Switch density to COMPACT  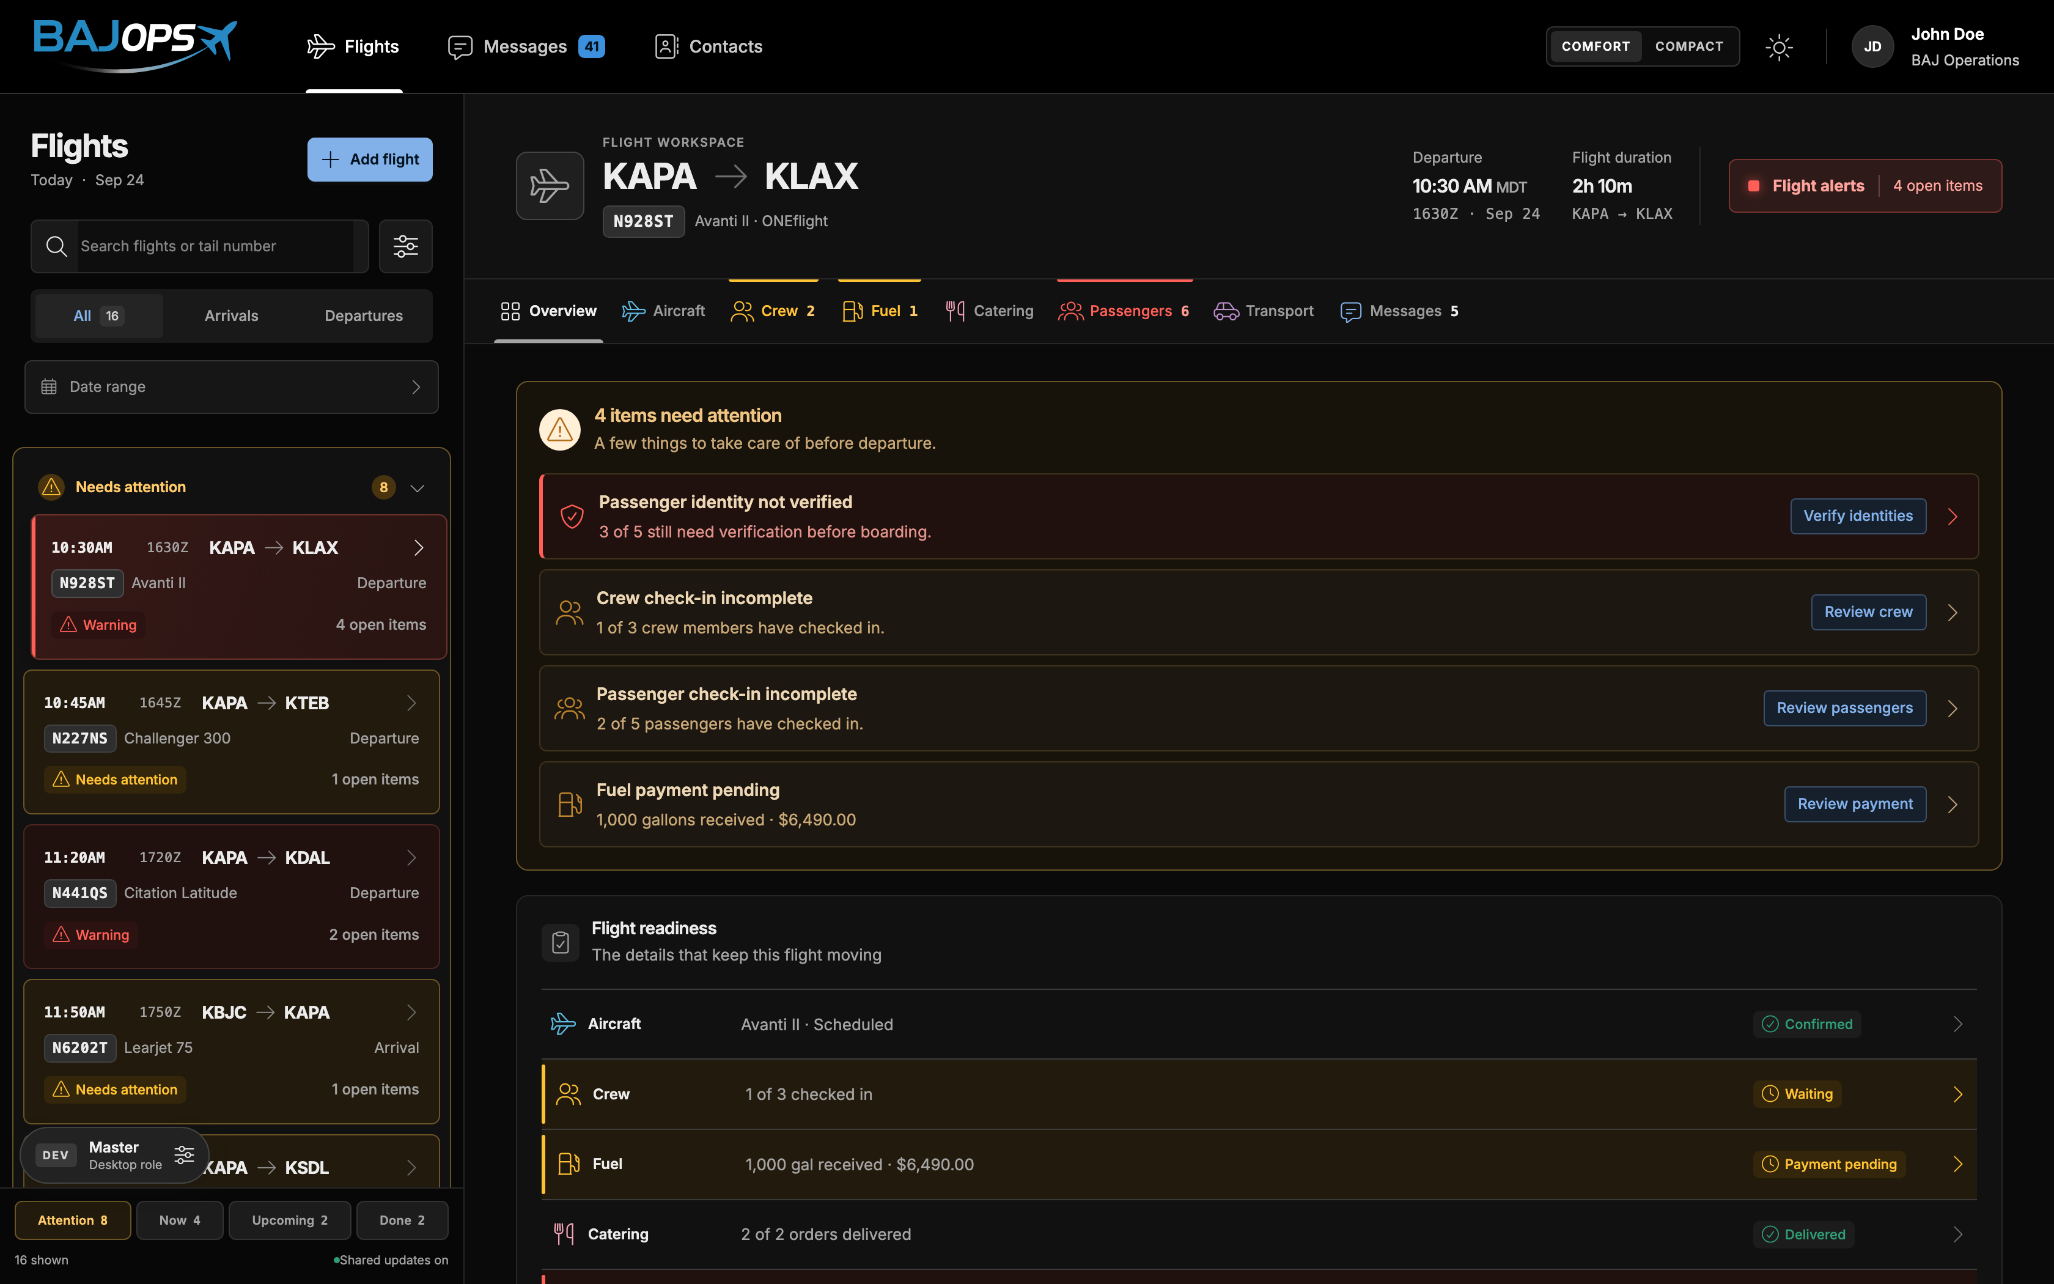point(1689,46)
